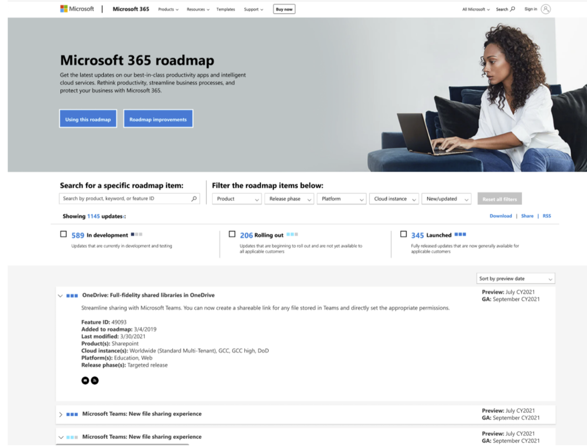Click the Microsoft 365 roadmap page heading

[x=137, y=60]
